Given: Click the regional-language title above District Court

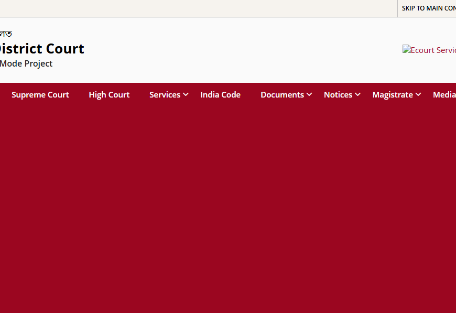Looking at the screenshot, I should [x=6, y=34].
